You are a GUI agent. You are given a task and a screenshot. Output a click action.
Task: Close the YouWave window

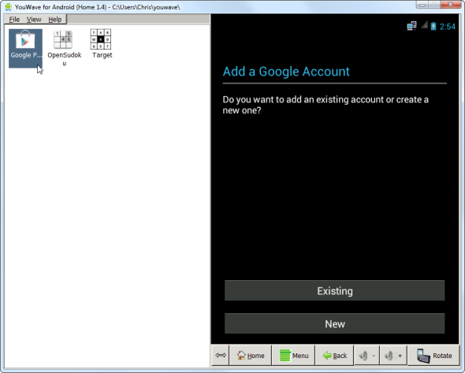(x=450, y=5)
